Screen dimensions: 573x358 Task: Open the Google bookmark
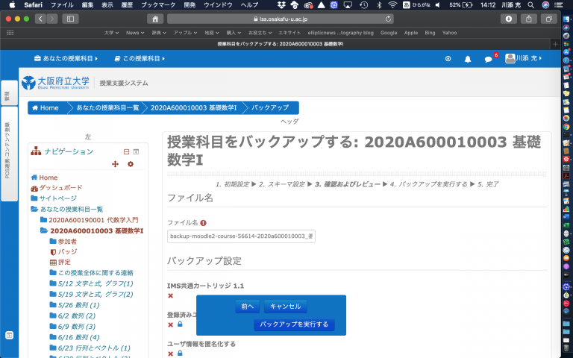(389, 33)
